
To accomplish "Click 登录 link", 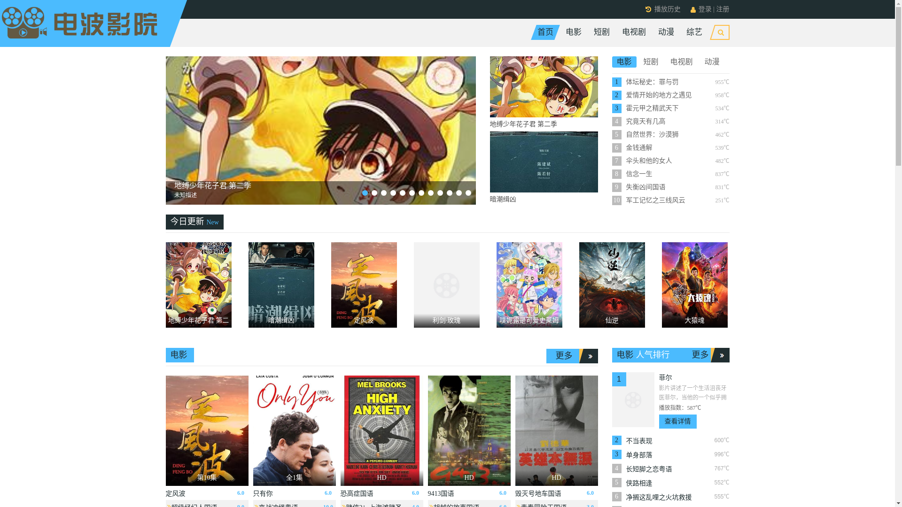I will pos(705,9).
